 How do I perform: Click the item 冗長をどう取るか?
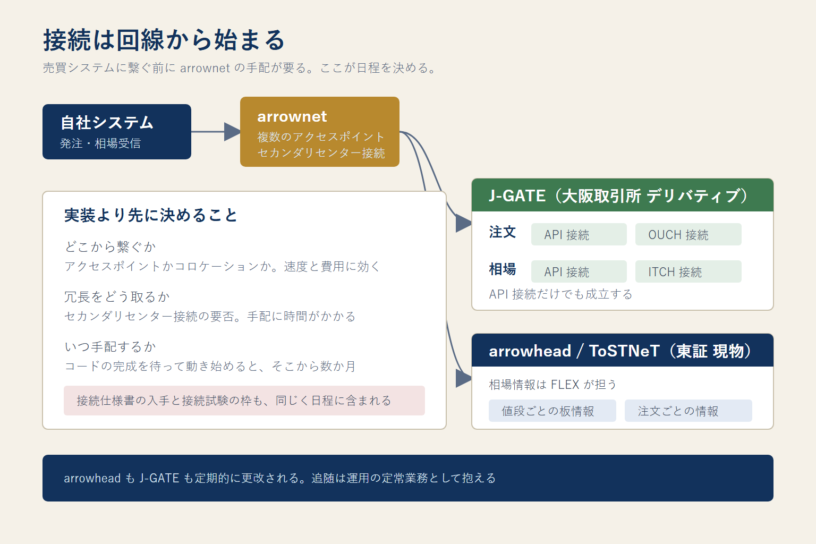click(x=117, y=296)
